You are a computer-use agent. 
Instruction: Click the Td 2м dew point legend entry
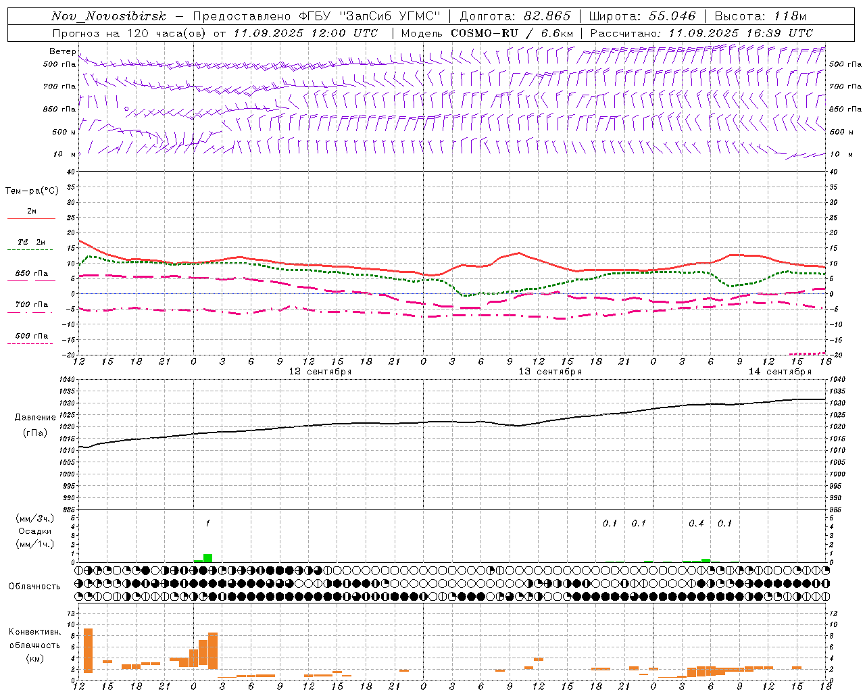(x=32, y=242)
